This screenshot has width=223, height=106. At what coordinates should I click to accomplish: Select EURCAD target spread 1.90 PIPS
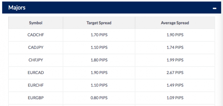coord(99,73)
